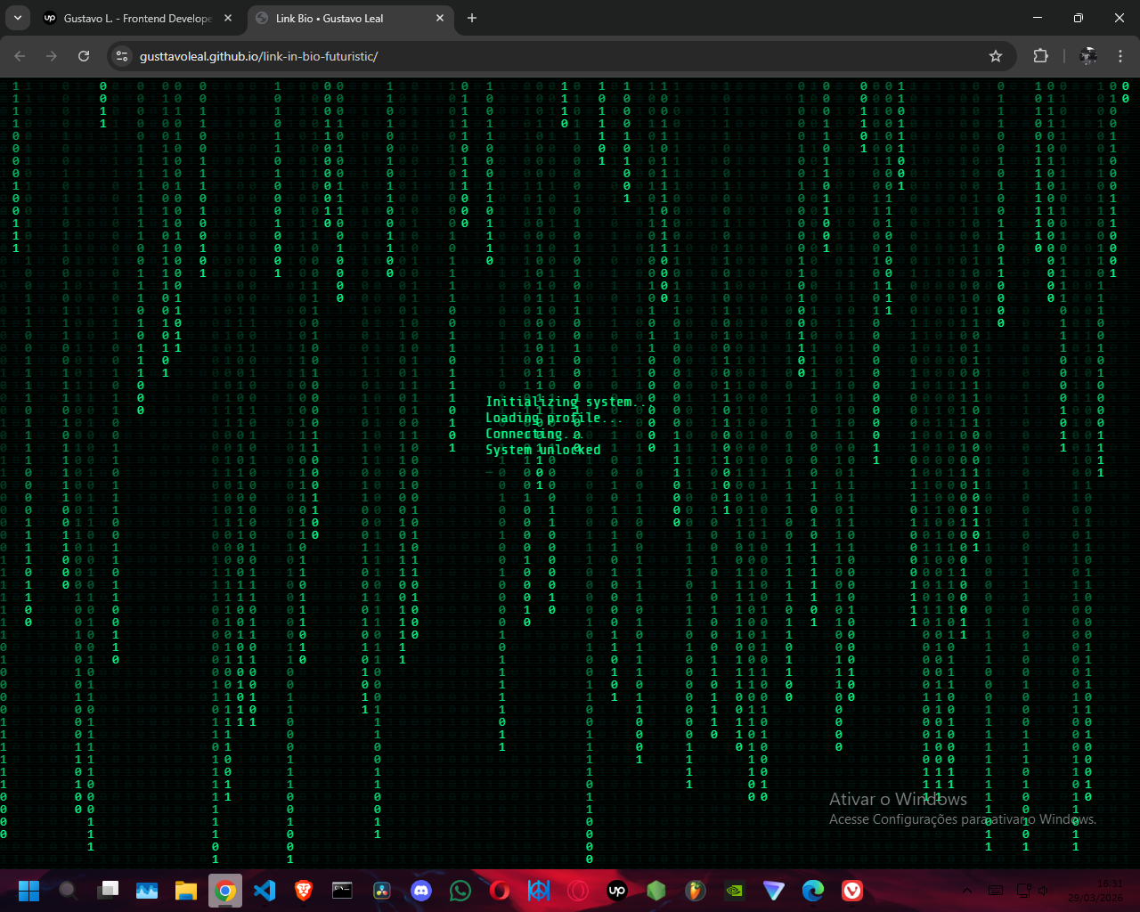The width and height of the screenshot is (1140, 912).
Task: Open Brave browser from the taskbar
Action: click(304, 890)
